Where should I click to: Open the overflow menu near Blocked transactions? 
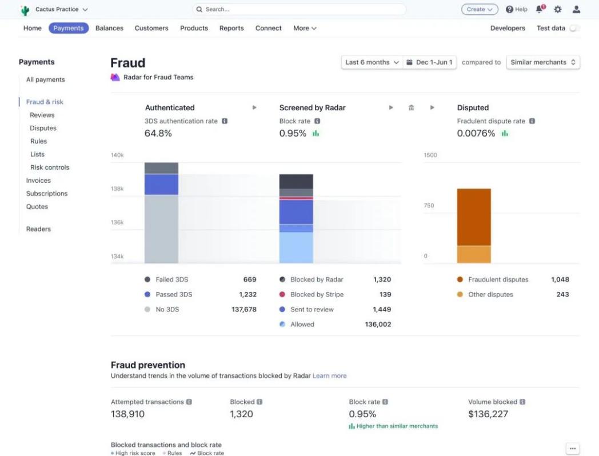(572, 449)
